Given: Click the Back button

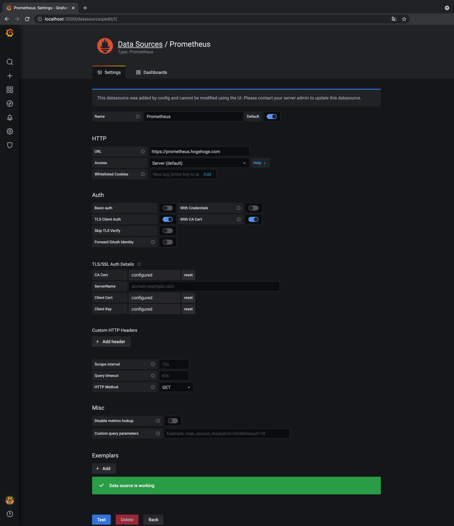Looking at the screenshot, I should (x=153, y=520).
